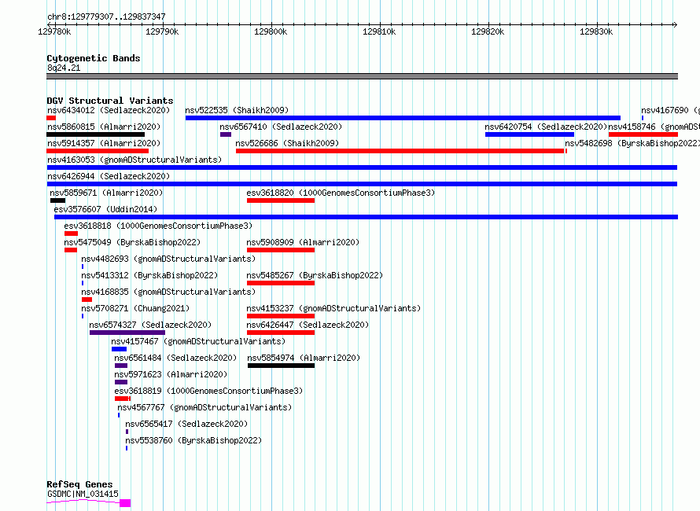Click ruler position 129780k
This screenshot has height=511, width=700.
[54, 31]
